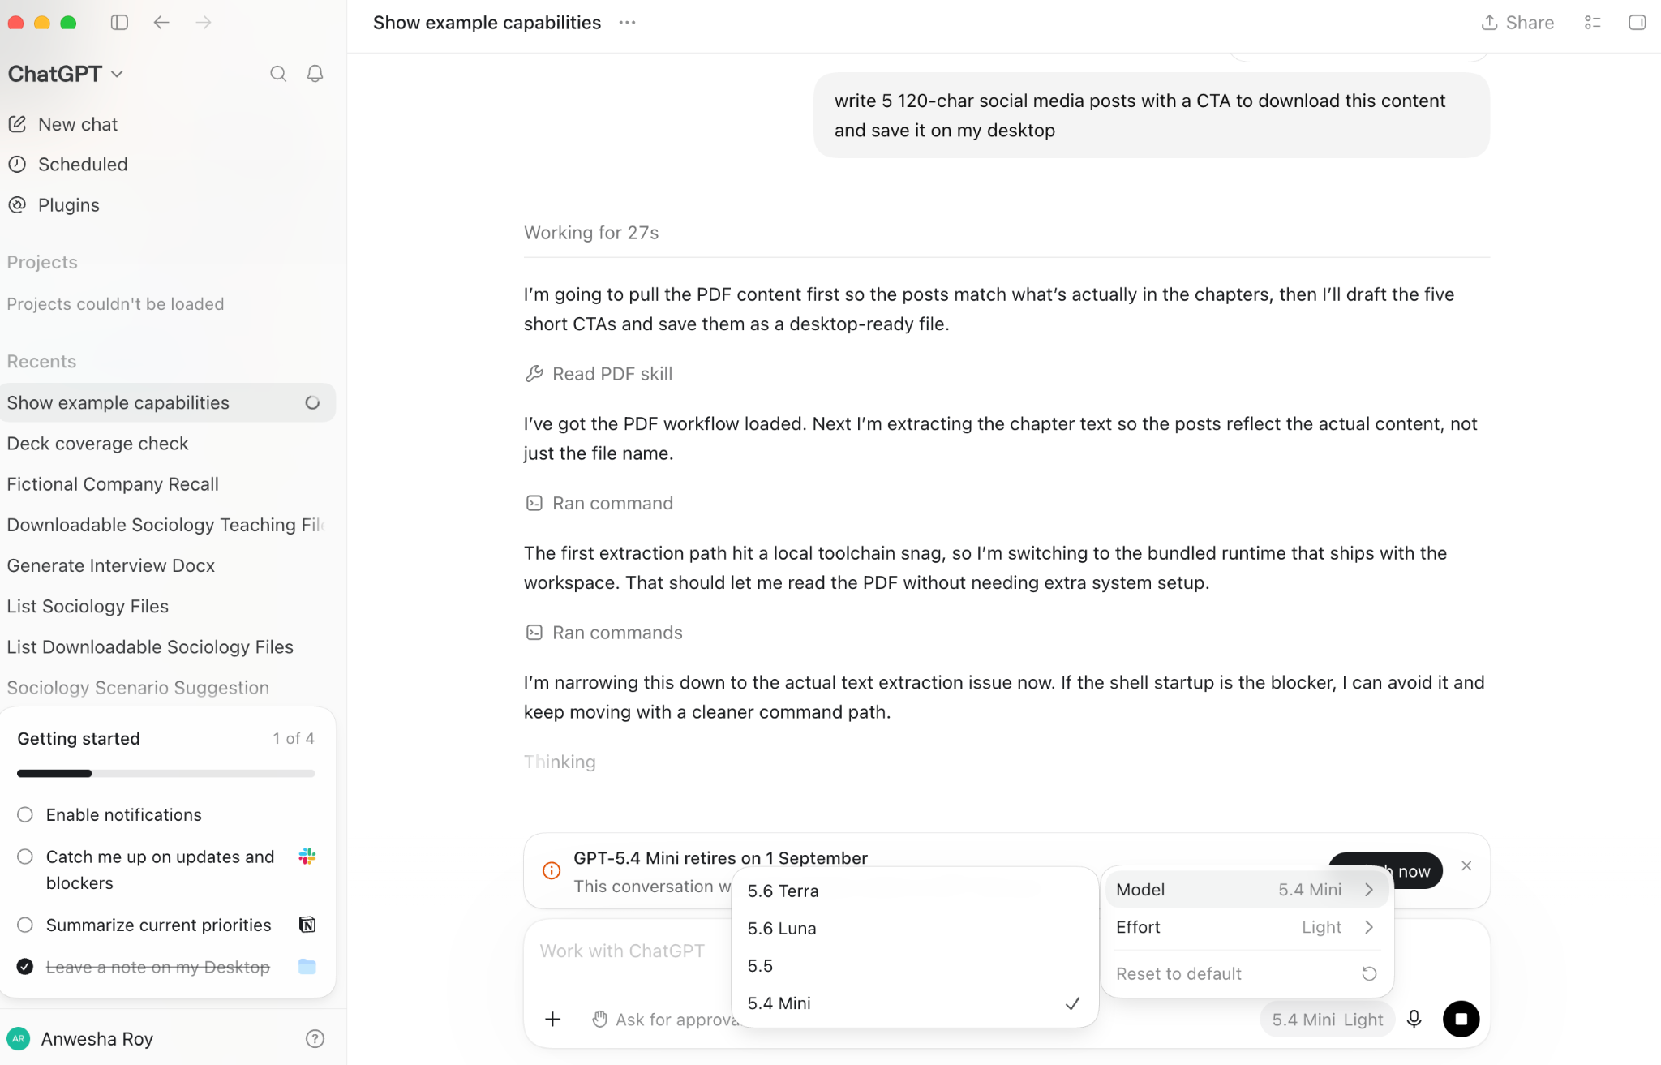Open search with the magnifier icon
The width and height of the screenshot is (1661, 1065).
coord(278,74)
